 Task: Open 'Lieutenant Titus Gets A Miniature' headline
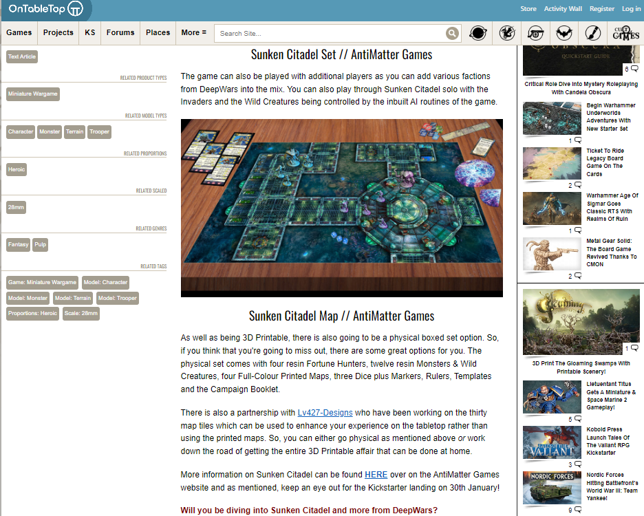coord(611,396)
